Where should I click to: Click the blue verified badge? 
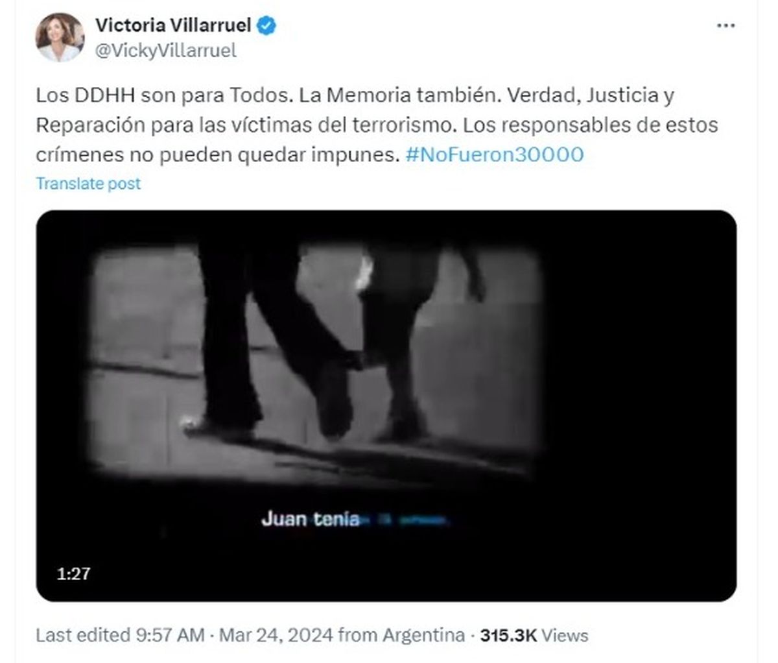pos(266,25)
